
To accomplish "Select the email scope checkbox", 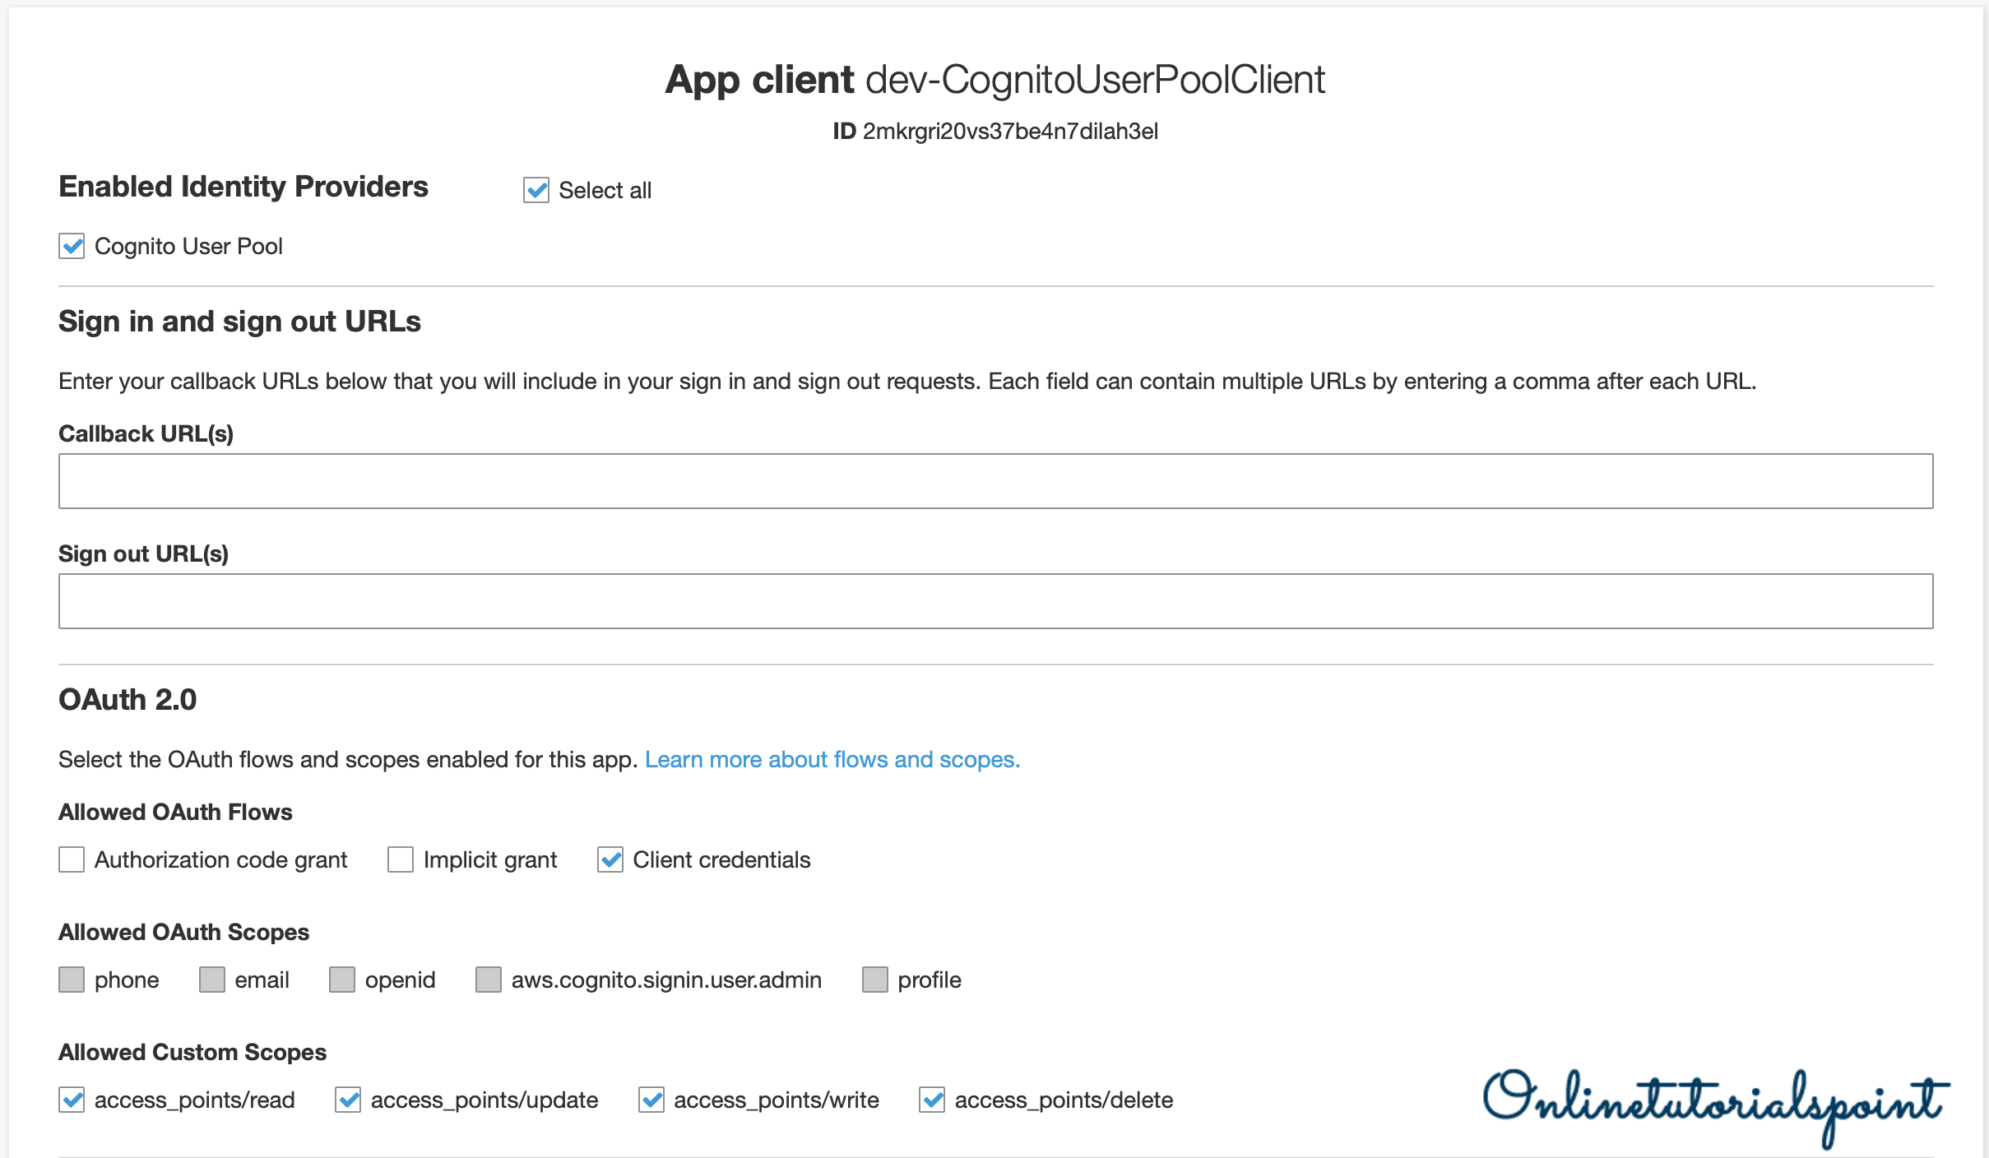I will [212, 980].
